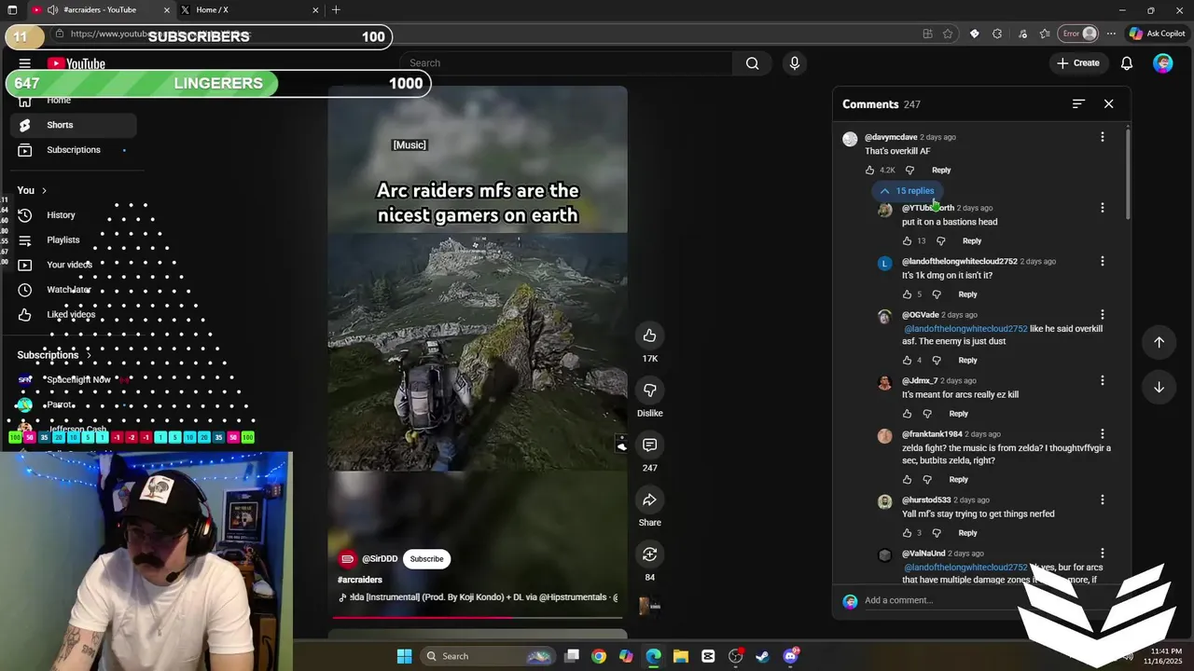1194x671 pixels.
Task: Open Edge favorites list icon
Action: 1045,34
